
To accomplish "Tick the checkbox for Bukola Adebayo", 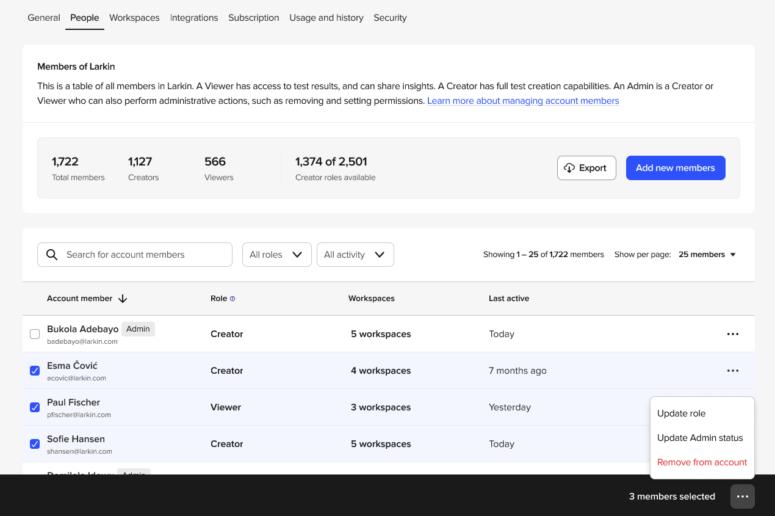I will 35,334.
